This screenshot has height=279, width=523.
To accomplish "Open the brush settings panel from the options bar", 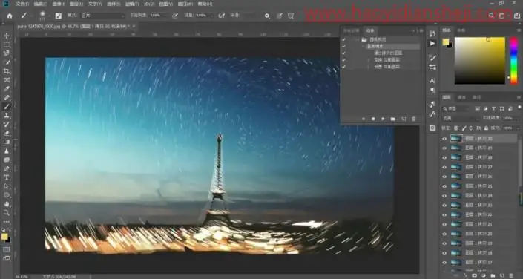I will pyautogui.click(x=59, y=16).
